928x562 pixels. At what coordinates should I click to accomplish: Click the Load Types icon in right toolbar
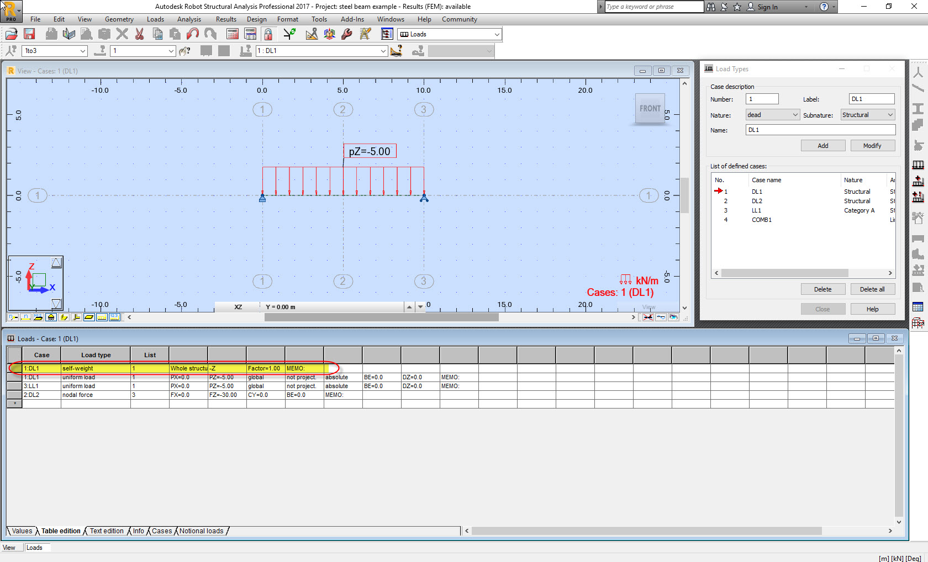click(918, 165)
